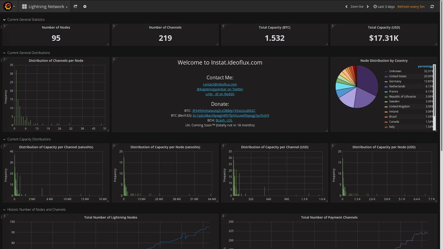Show info icon on Total Number of Payment Channels panel

(223, 216)
